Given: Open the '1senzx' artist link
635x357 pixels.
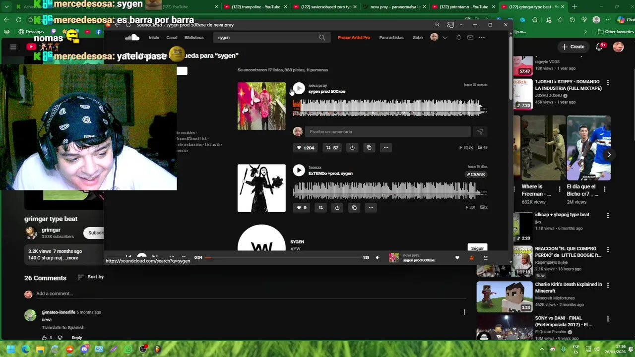Looking at the screenshot, I should click(x=315, y=168).
